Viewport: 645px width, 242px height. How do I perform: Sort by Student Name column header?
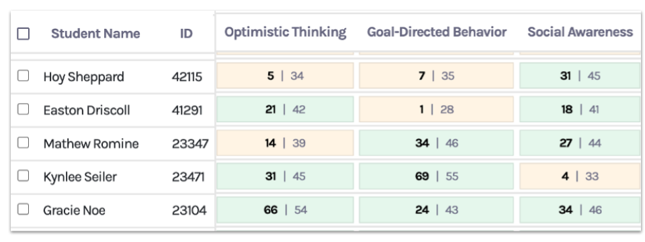tap(95, 34)
